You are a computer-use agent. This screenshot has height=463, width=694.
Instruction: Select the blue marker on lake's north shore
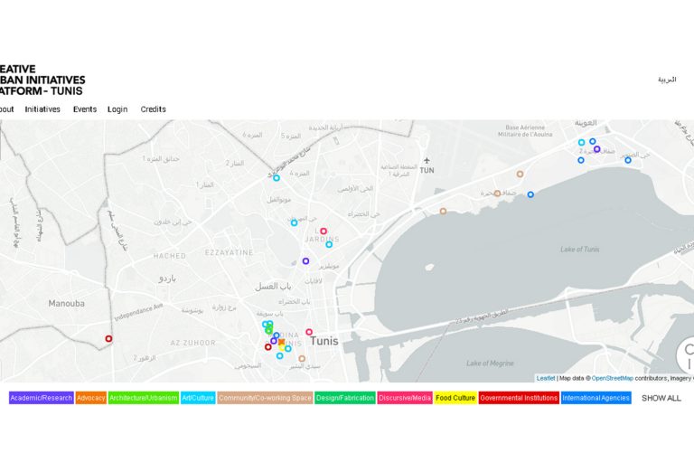click(x=530, y=194)
